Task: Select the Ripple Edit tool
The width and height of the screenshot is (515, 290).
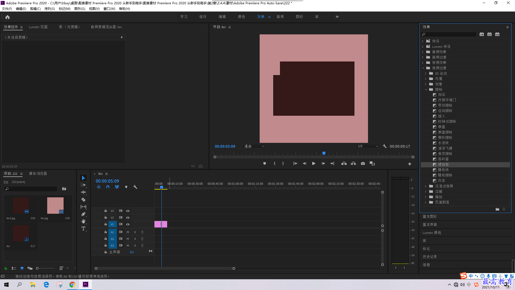Action: point(83,192)
